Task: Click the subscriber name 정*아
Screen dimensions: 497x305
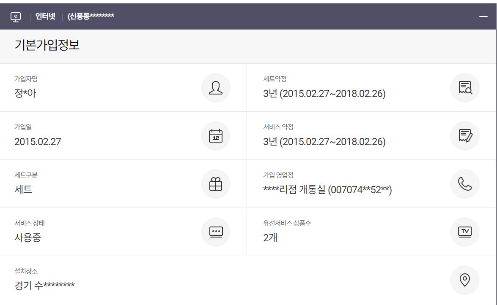Action: 25,94
